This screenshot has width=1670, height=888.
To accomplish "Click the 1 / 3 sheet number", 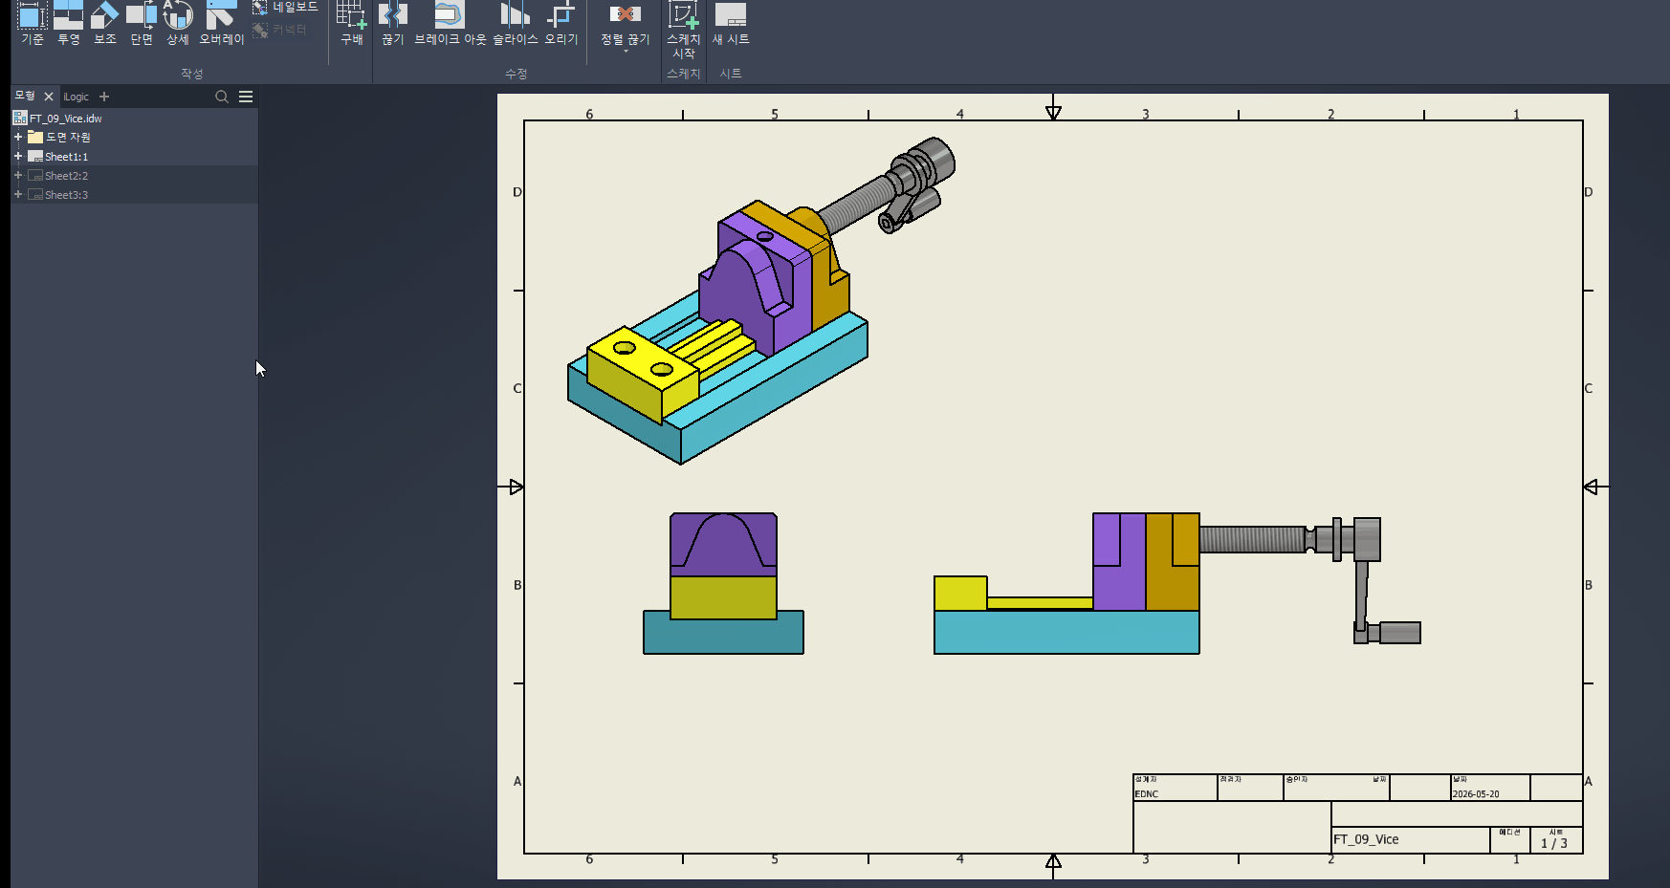I will tap(1554, 843).
